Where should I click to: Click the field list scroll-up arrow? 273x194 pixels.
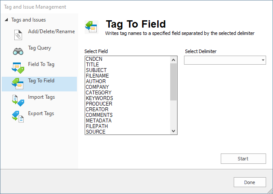point(173,60)
